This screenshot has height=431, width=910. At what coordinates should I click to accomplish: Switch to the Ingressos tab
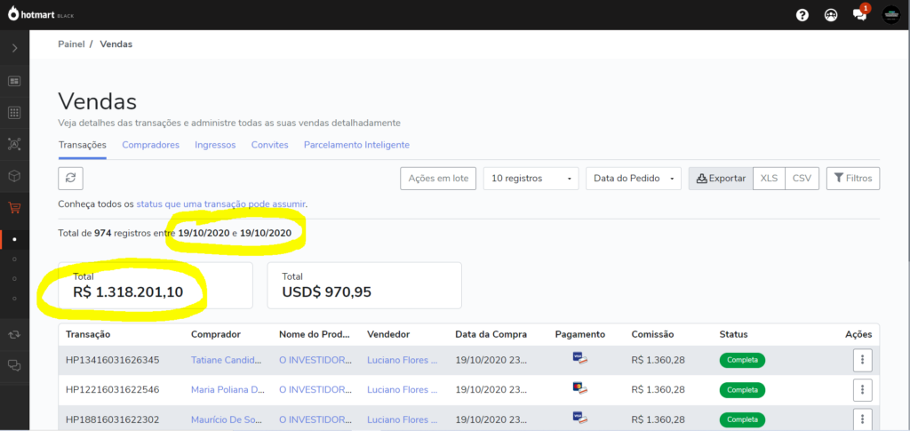point(215,145)
